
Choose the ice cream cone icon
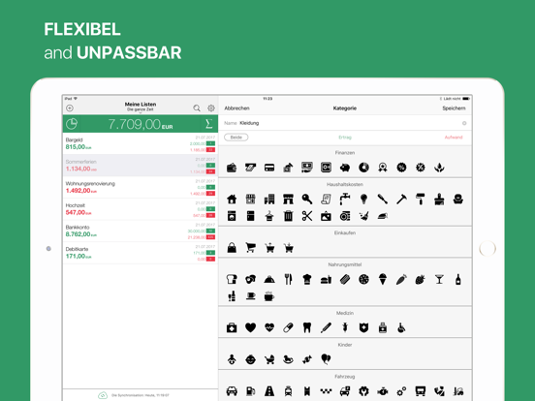click(383, 280)
